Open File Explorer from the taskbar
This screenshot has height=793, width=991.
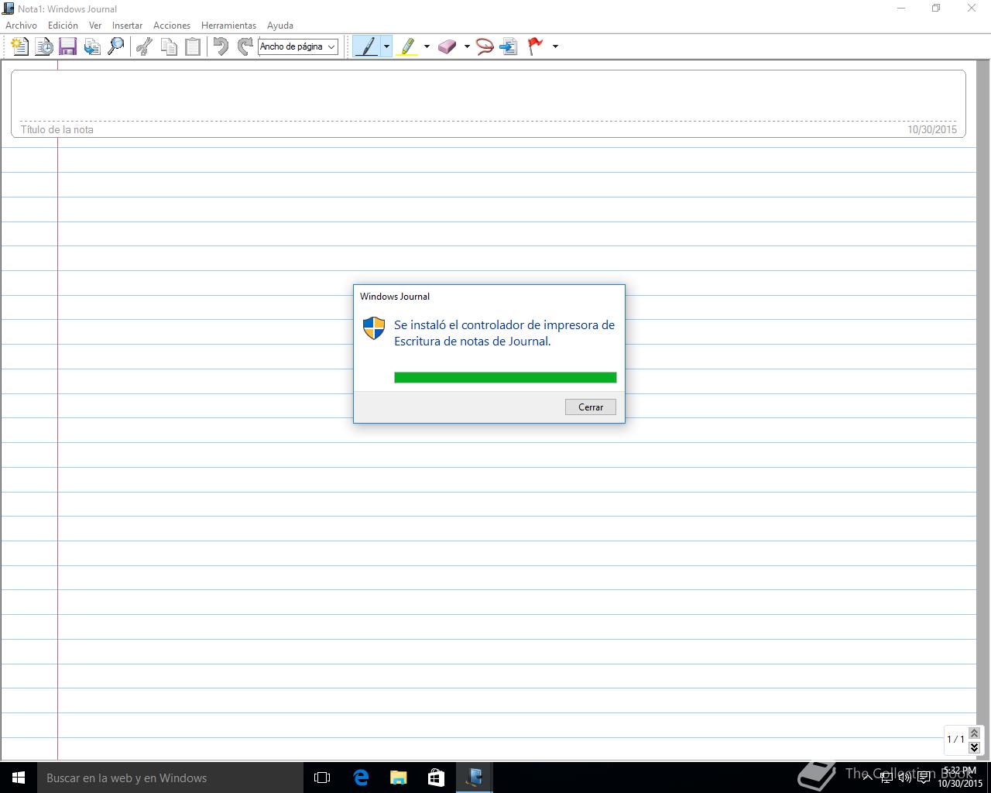click(x=398, y=778)
